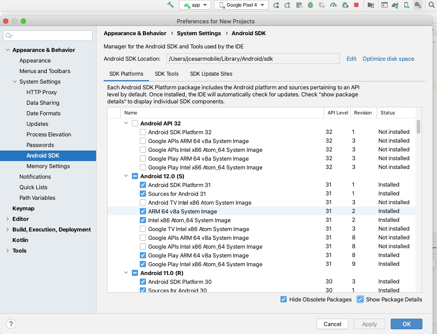This screenshot has width=437, height=334.
Task: Uncheck Show Package Details
Action: 360,299
